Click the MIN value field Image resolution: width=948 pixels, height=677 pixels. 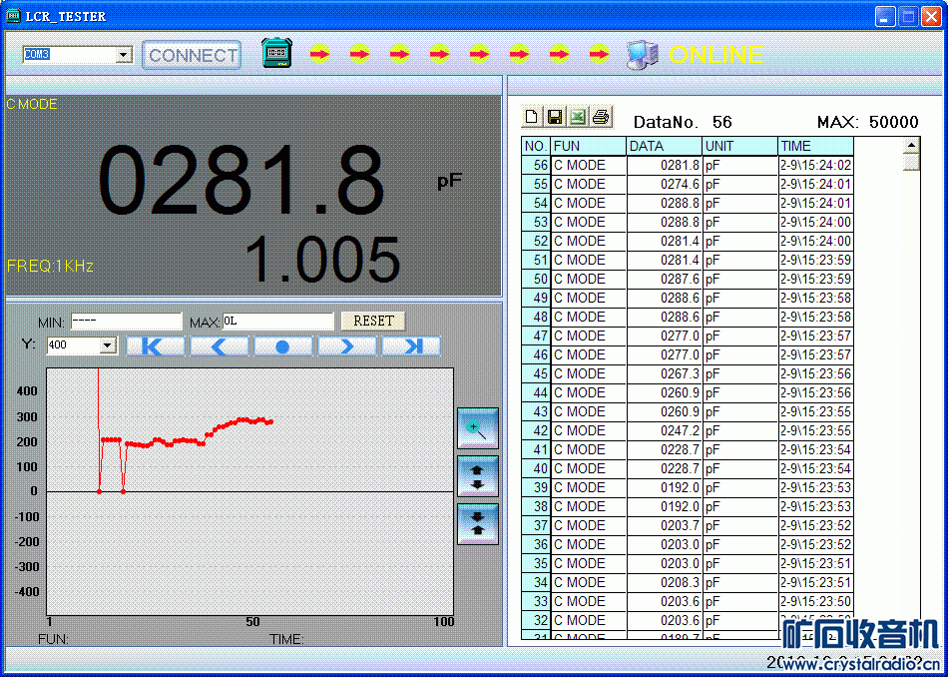click(x=125, y=322)
